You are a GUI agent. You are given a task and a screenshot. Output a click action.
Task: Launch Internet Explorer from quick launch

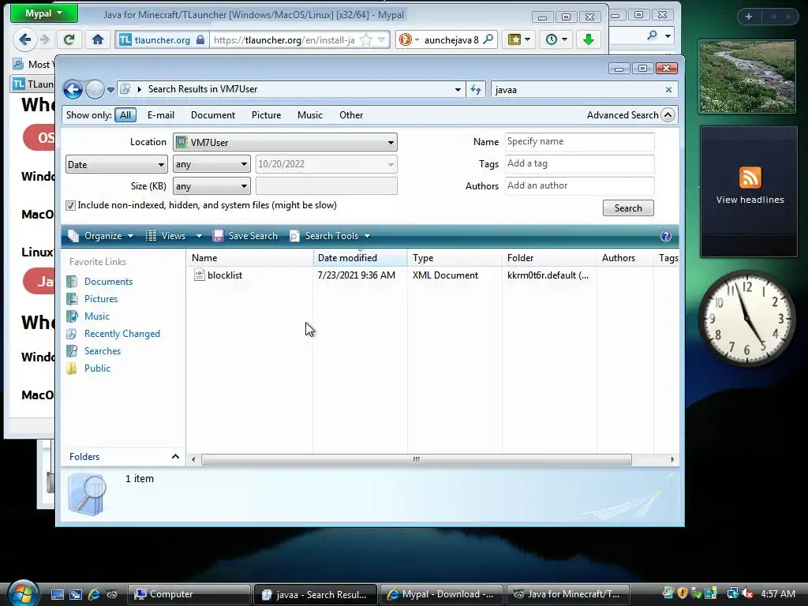(x=94, y=594)
